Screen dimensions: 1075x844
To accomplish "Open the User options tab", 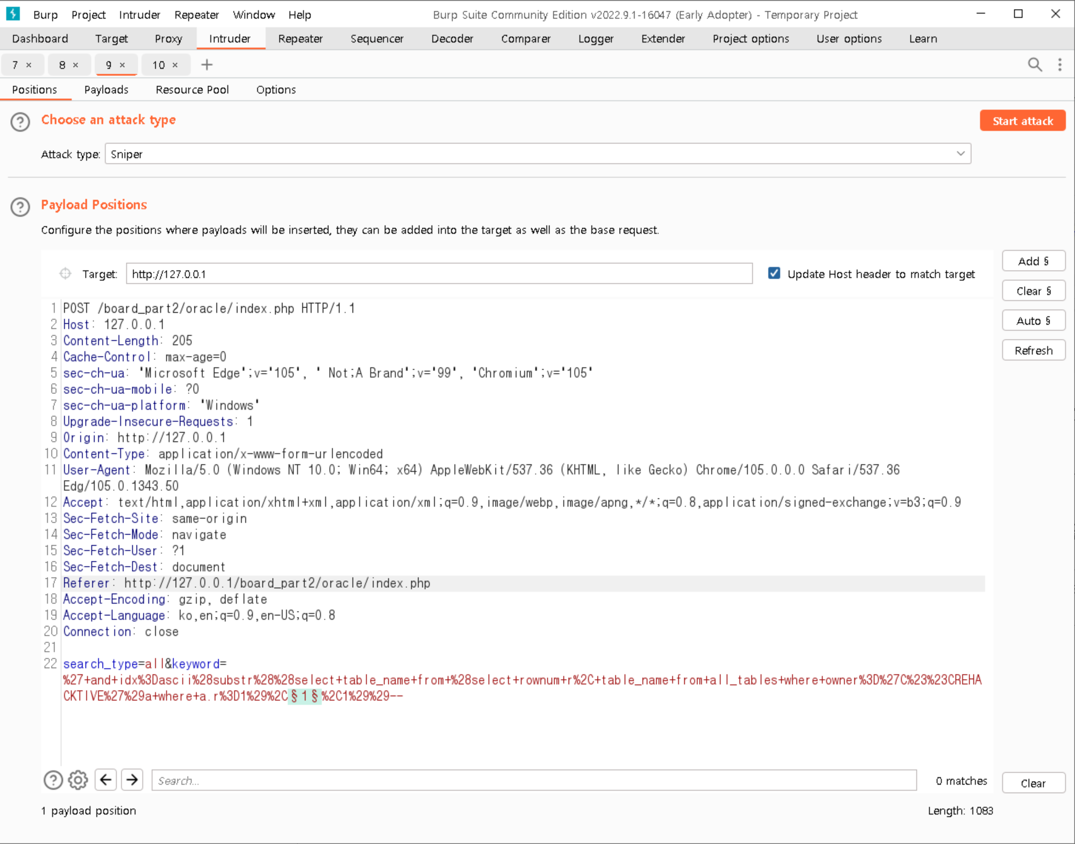I will [849, 39].
